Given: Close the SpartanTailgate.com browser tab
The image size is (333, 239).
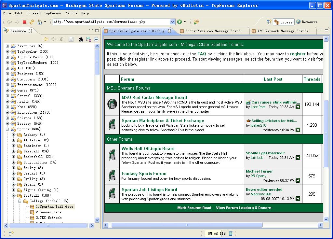Looking at the screenshot, I should (x=169, y=31).
